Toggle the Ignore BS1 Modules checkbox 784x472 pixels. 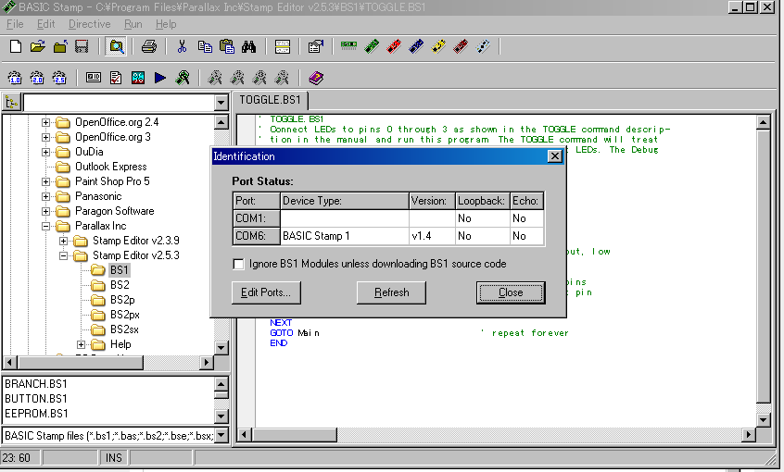[238, 264]
